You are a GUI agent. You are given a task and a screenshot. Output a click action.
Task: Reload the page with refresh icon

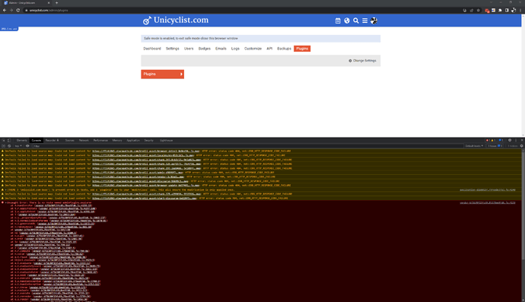tap(18, 11)
